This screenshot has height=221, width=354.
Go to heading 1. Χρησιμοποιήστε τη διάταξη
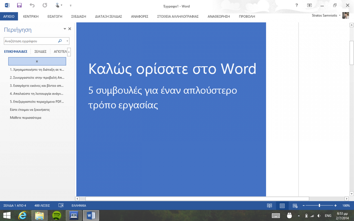pyautogui.click(x=37, y=70)
